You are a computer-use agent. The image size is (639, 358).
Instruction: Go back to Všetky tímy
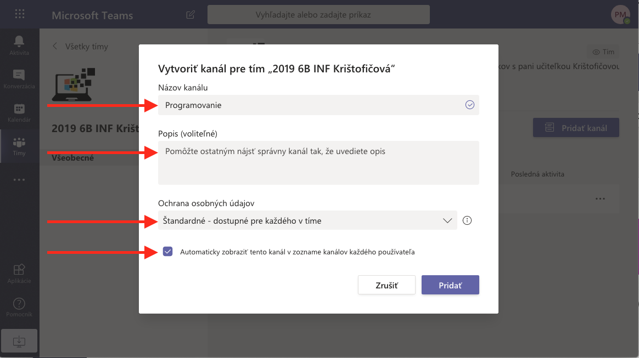pos(80,47)
